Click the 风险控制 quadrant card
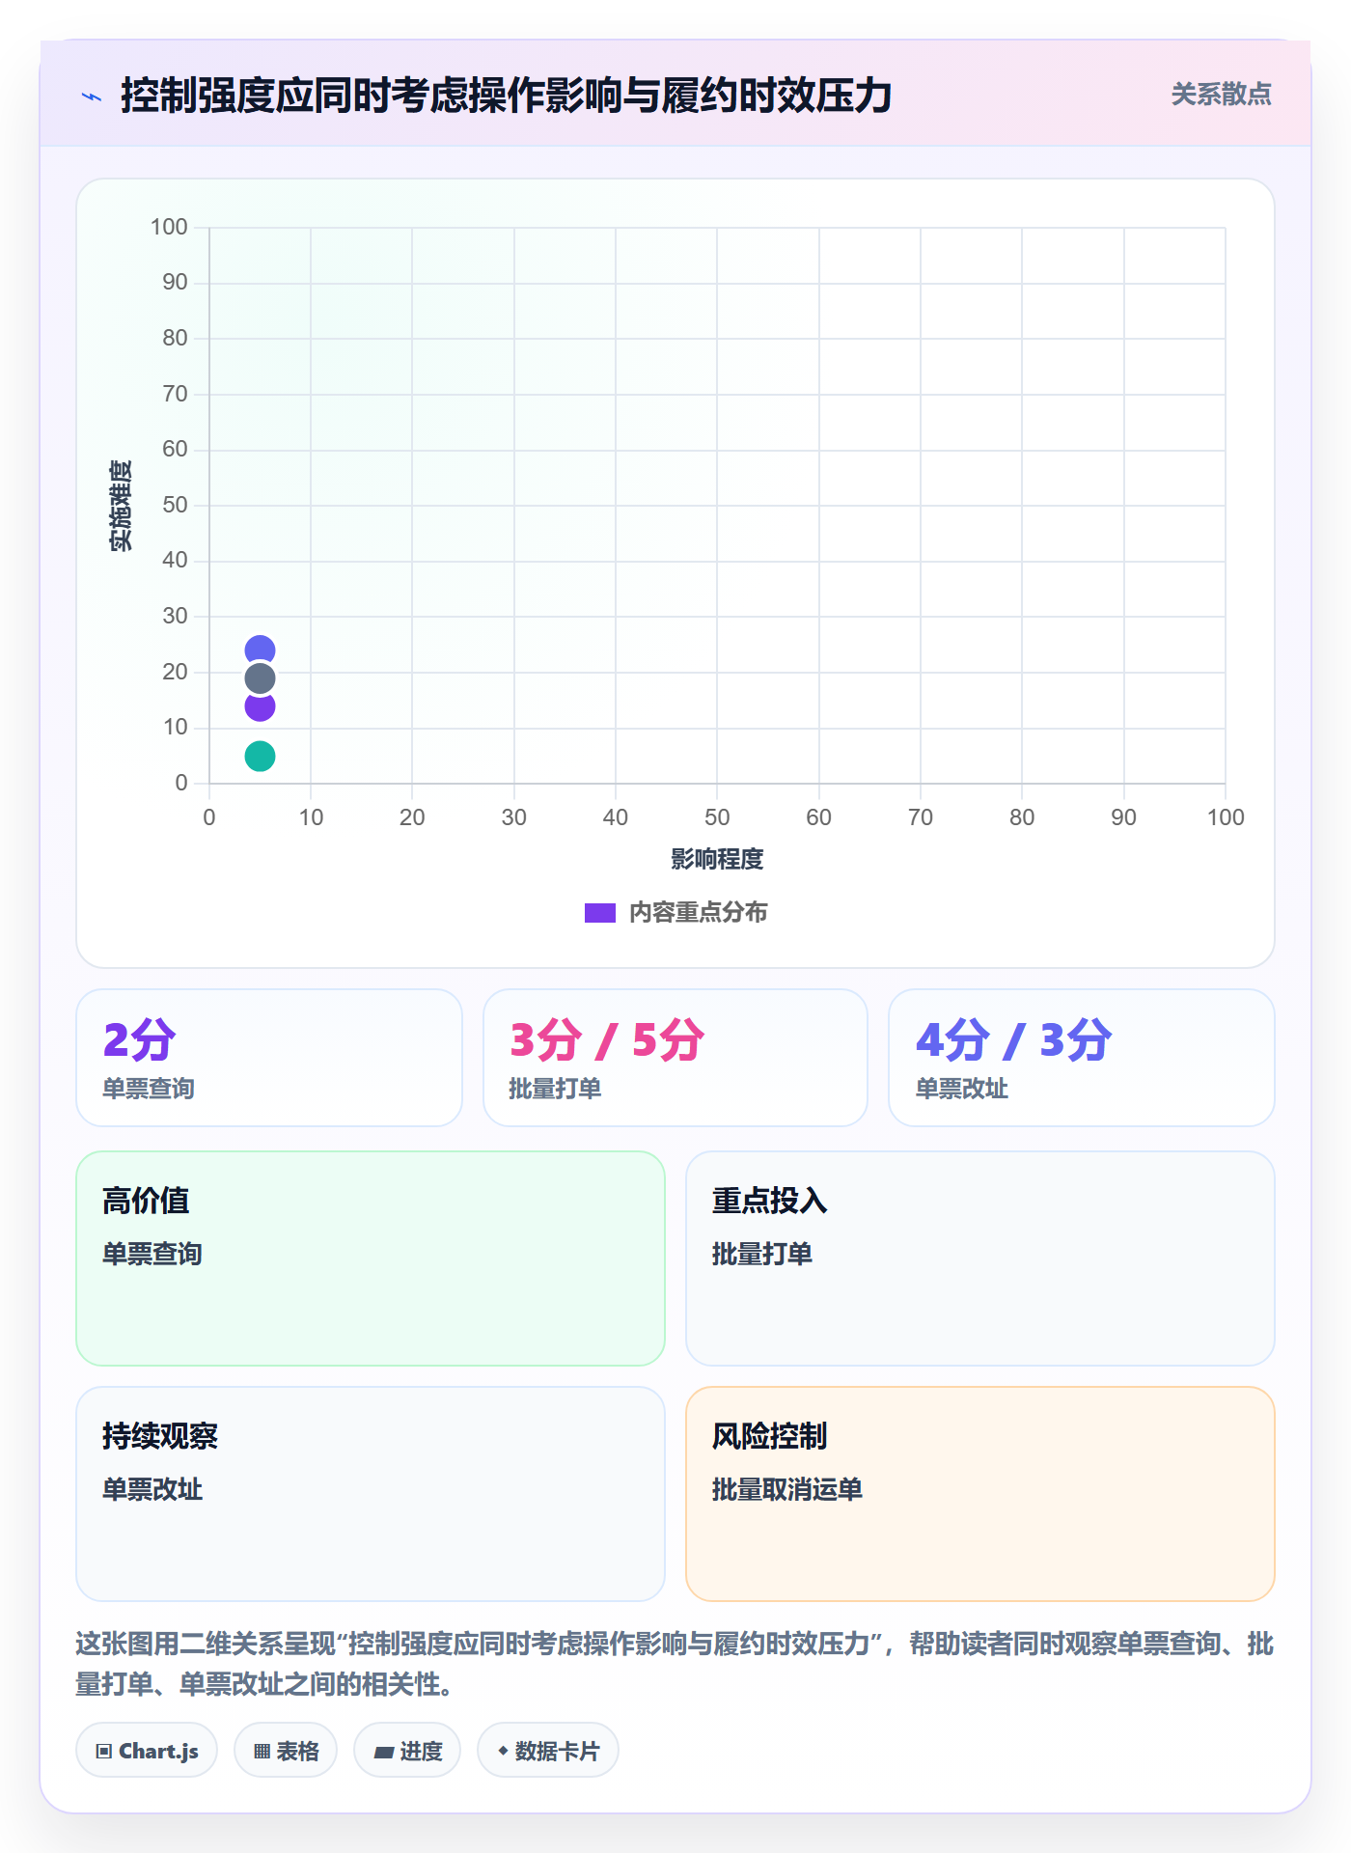1351x1853 pixels. pos(980,1494)
